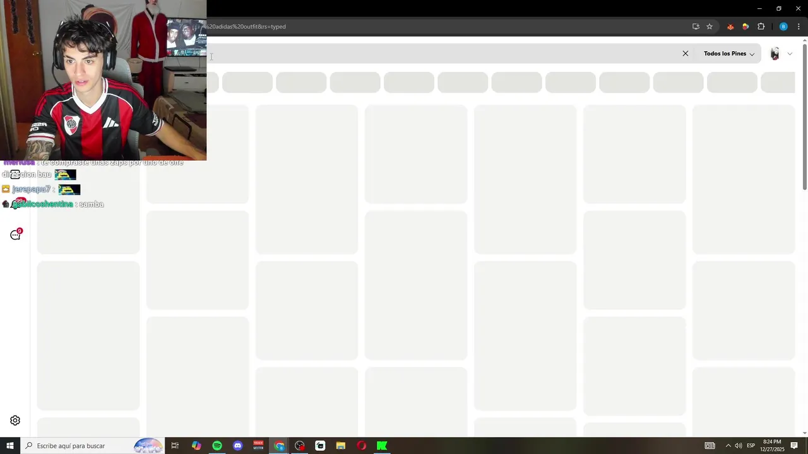Clear the Pinterest search with the X
Viewport: 808px width, 454px height.
pos(686,54)
